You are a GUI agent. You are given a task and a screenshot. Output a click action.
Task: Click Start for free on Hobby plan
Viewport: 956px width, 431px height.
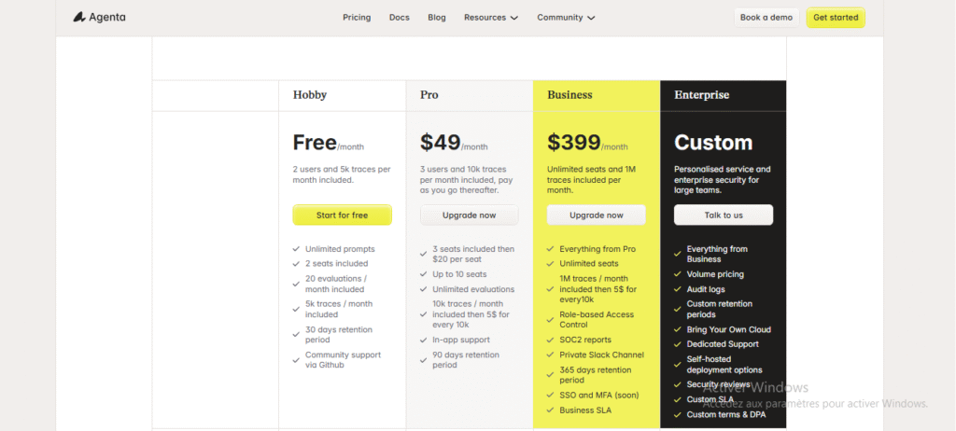point(342,215)
